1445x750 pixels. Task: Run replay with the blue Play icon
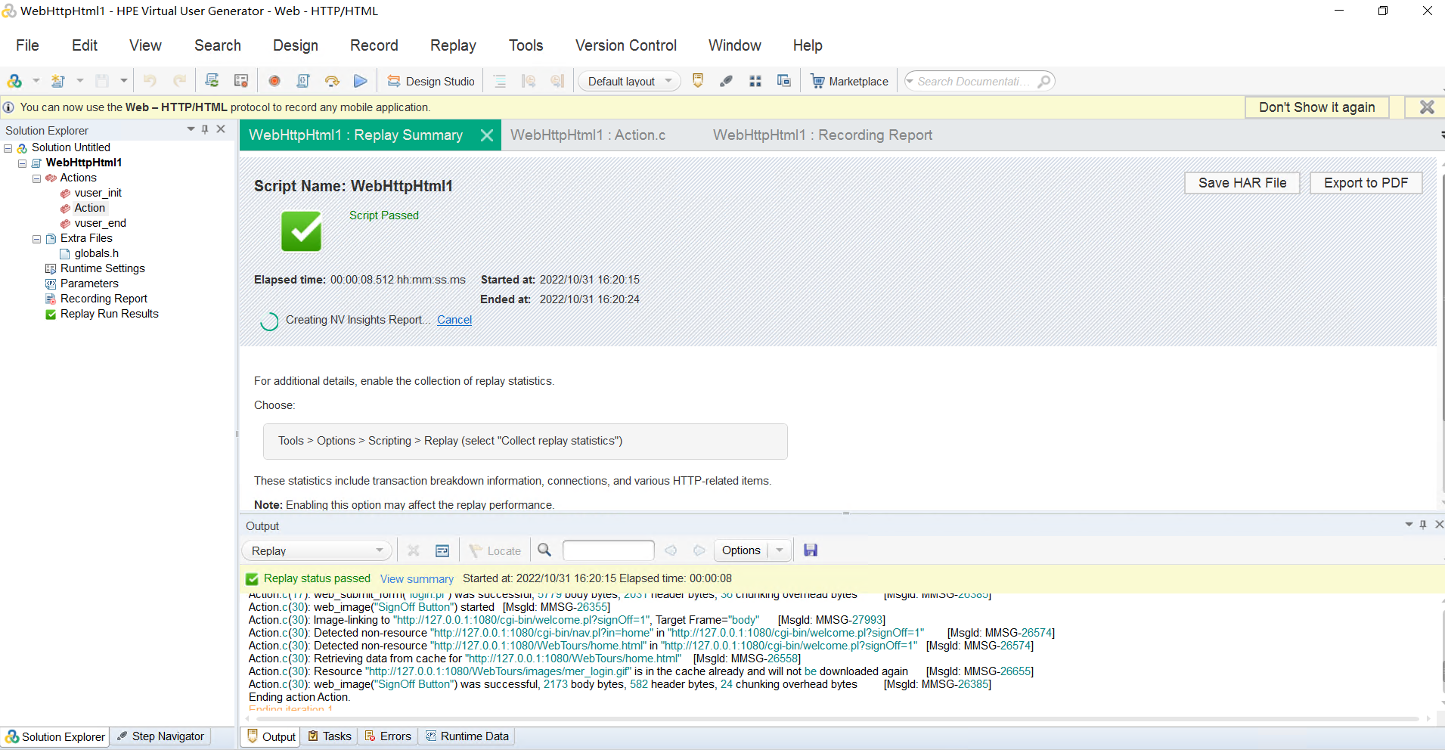(361, 81)
